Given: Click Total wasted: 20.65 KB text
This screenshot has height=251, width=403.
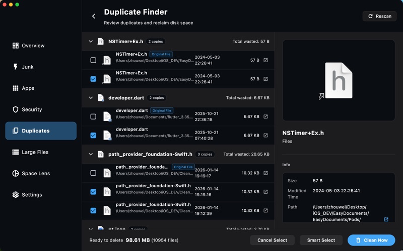Looking at the screenshot, I should (246, 154).
